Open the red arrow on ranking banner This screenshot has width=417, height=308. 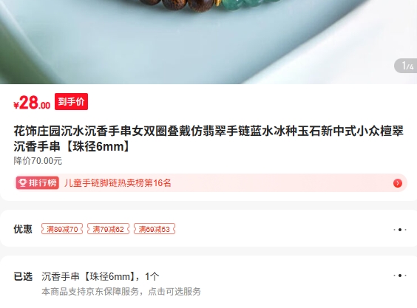[x=398, y=183]
